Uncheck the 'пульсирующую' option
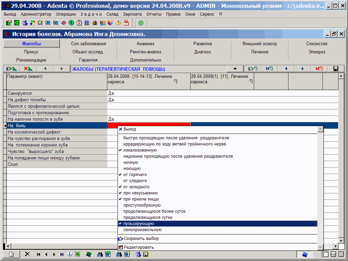The height and width of the screenshot is (261, 348). pos(139,224)
